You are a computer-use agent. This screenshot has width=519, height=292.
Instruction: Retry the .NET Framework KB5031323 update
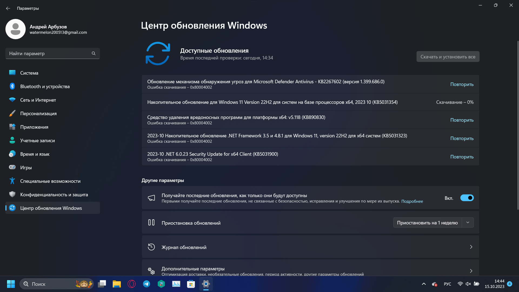(x=462, y=138)
